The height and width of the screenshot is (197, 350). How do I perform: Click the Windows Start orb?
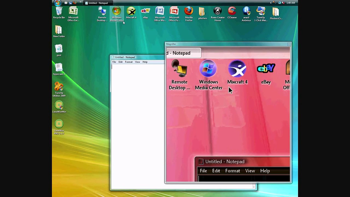pos(58,3)
